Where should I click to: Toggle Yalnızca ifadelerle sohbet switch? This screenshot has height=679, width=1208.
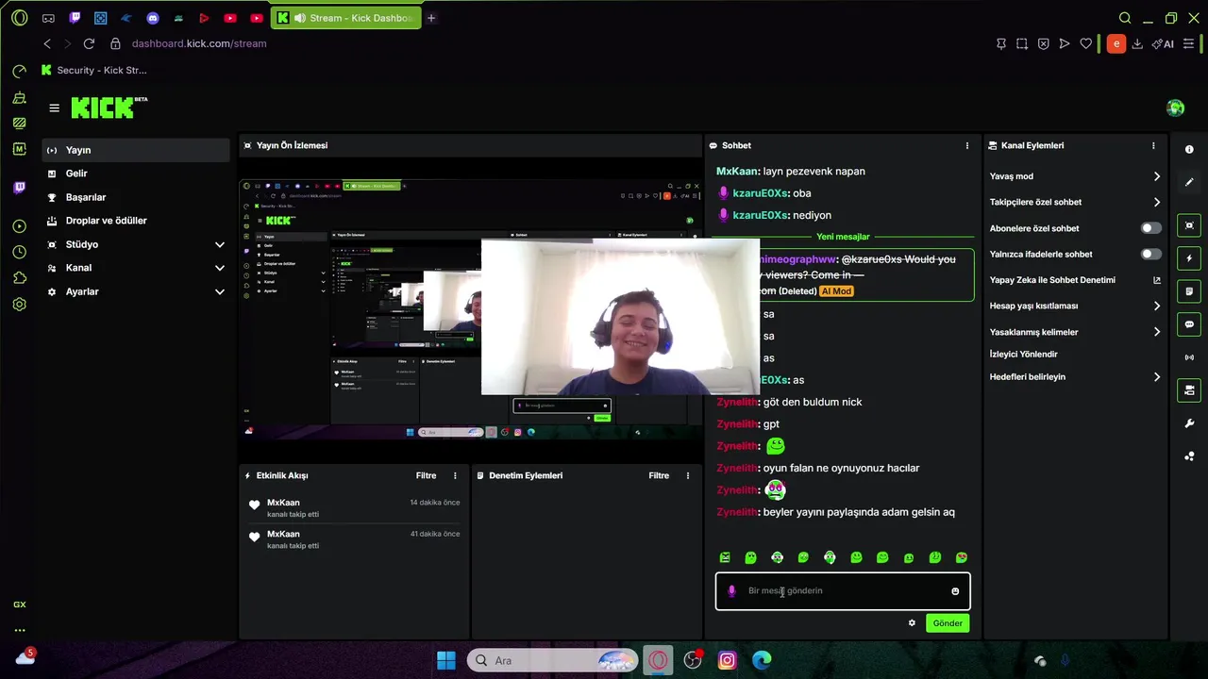(x=1150, y=254)
